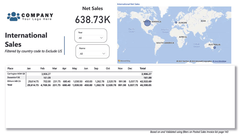This screenshot has width=239, height=136.
Task: Click the Microsoft Bing logo on map
Action: (124, 61)
